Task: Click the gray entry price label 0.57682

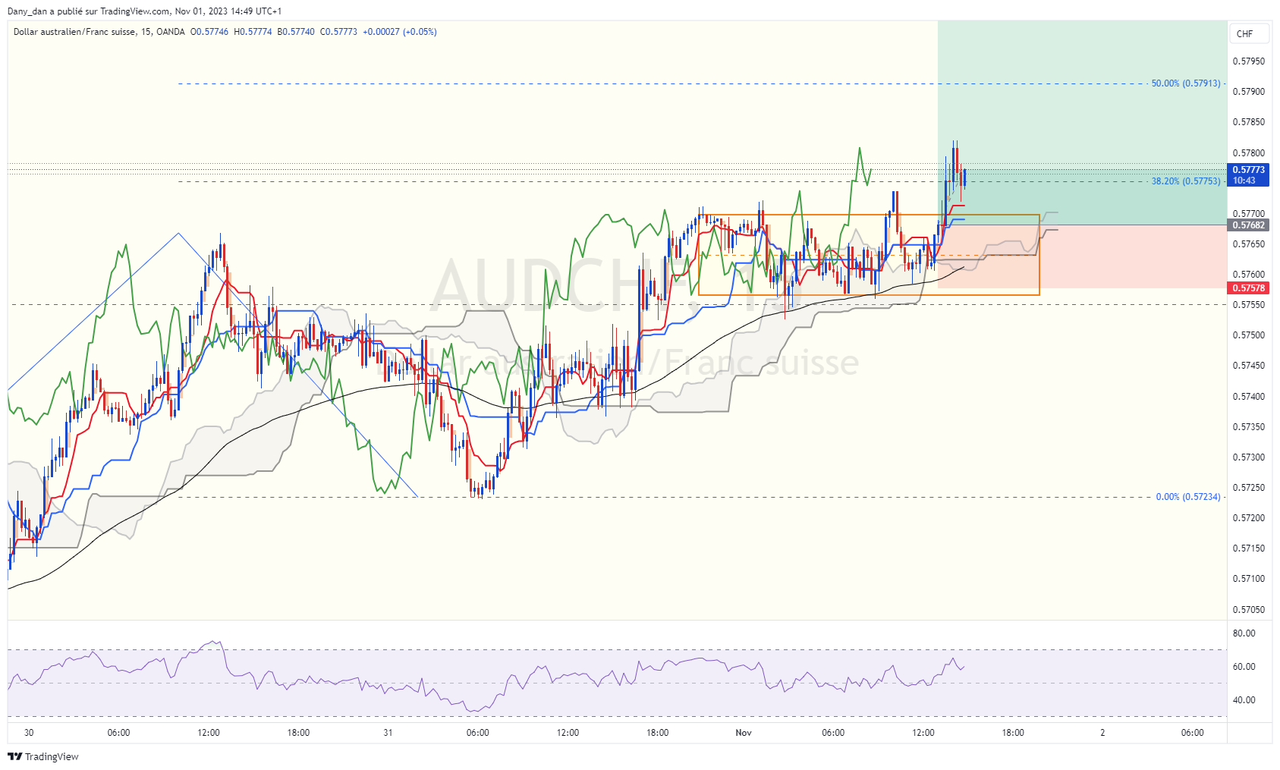Action: [1248, 225]
